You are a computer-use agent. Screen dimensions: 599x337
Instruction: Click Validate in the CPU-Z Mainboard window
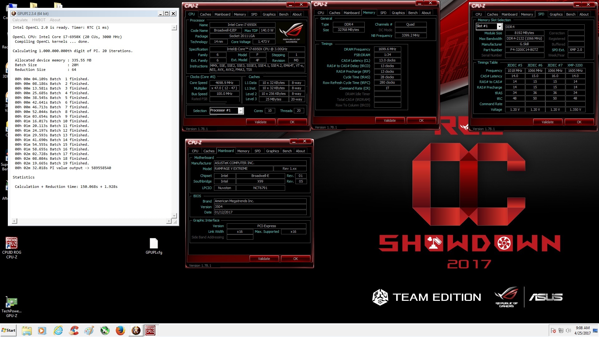coord(264,259)
